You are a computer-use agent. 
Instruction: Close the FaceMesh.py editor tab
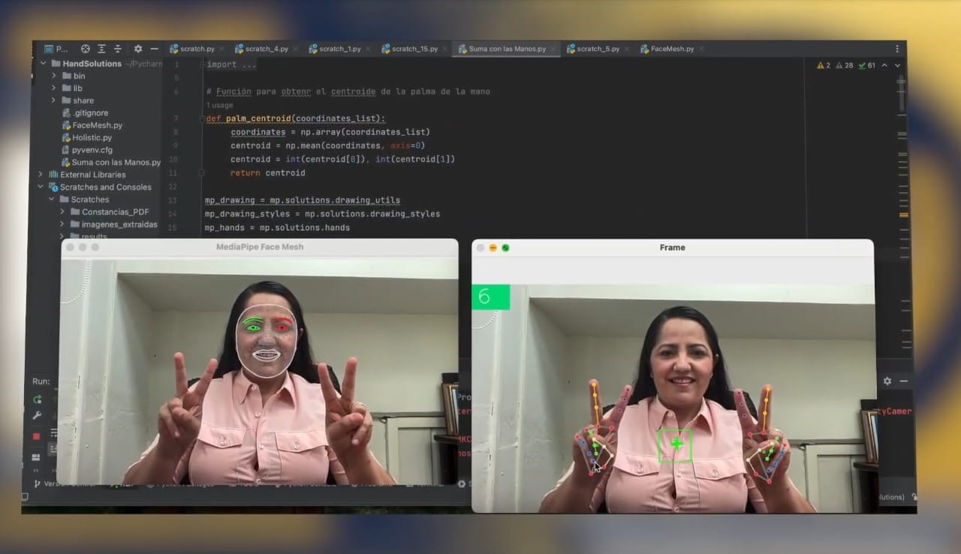pos(701,49)
